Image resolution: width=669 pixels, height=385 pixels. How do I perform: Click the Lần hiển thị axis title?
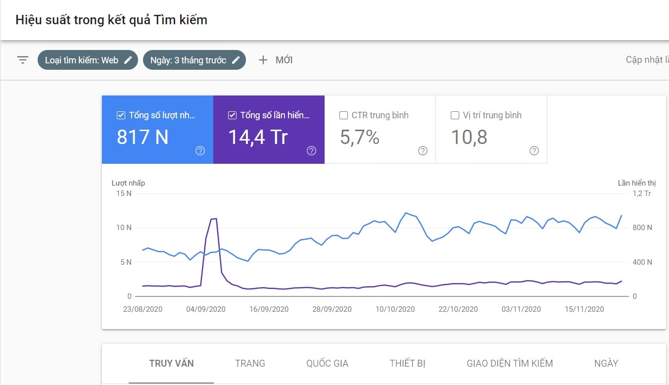[637, 183]
